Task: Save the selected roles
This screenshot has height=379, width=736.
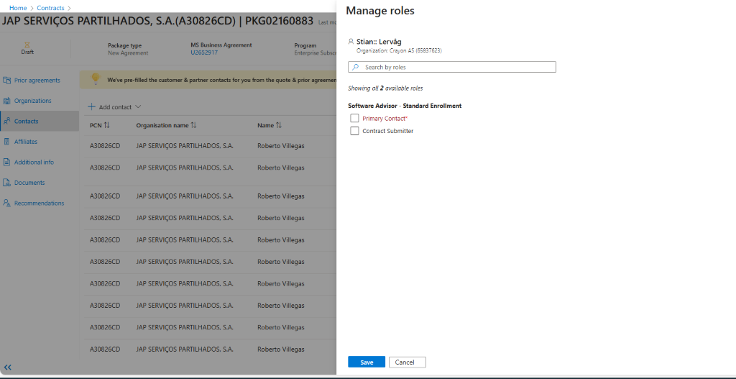Action: tap(367, 362)
